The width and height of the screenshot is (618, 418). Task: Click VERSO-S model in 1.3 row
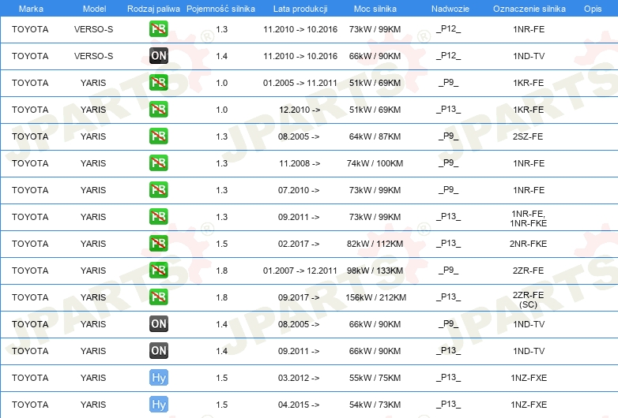[x=93, y=29]
